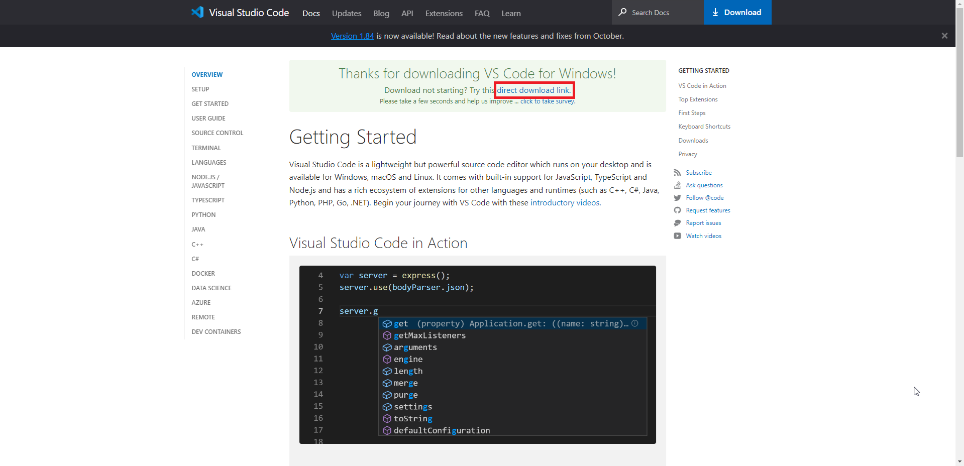Click the Follow @code text link
964x466 pixels.
705,198
